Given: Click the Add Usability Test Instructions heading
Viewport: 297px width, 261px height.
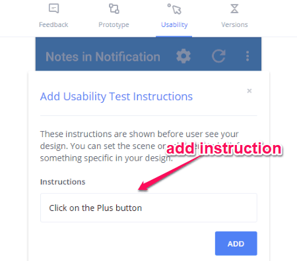Looking at the screenshot, I should tap(116, 96).
